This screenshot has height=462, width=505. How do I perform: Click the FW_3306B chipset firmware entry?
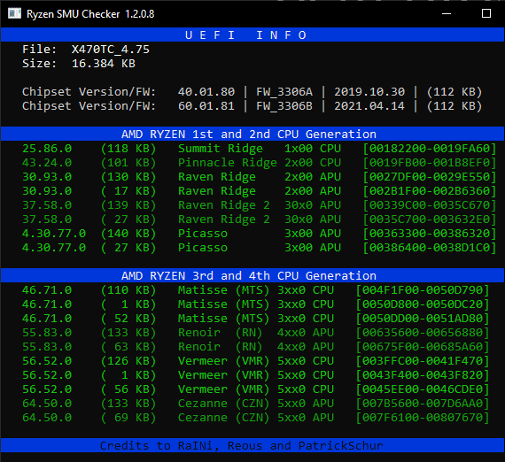[284, 106]
